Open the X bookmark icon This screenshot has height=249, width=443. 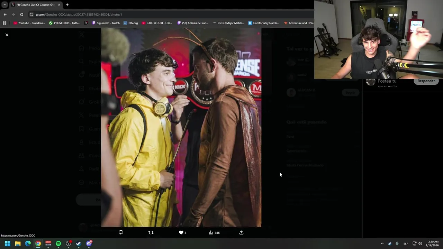pyautogui.click(x=86, y=23)
